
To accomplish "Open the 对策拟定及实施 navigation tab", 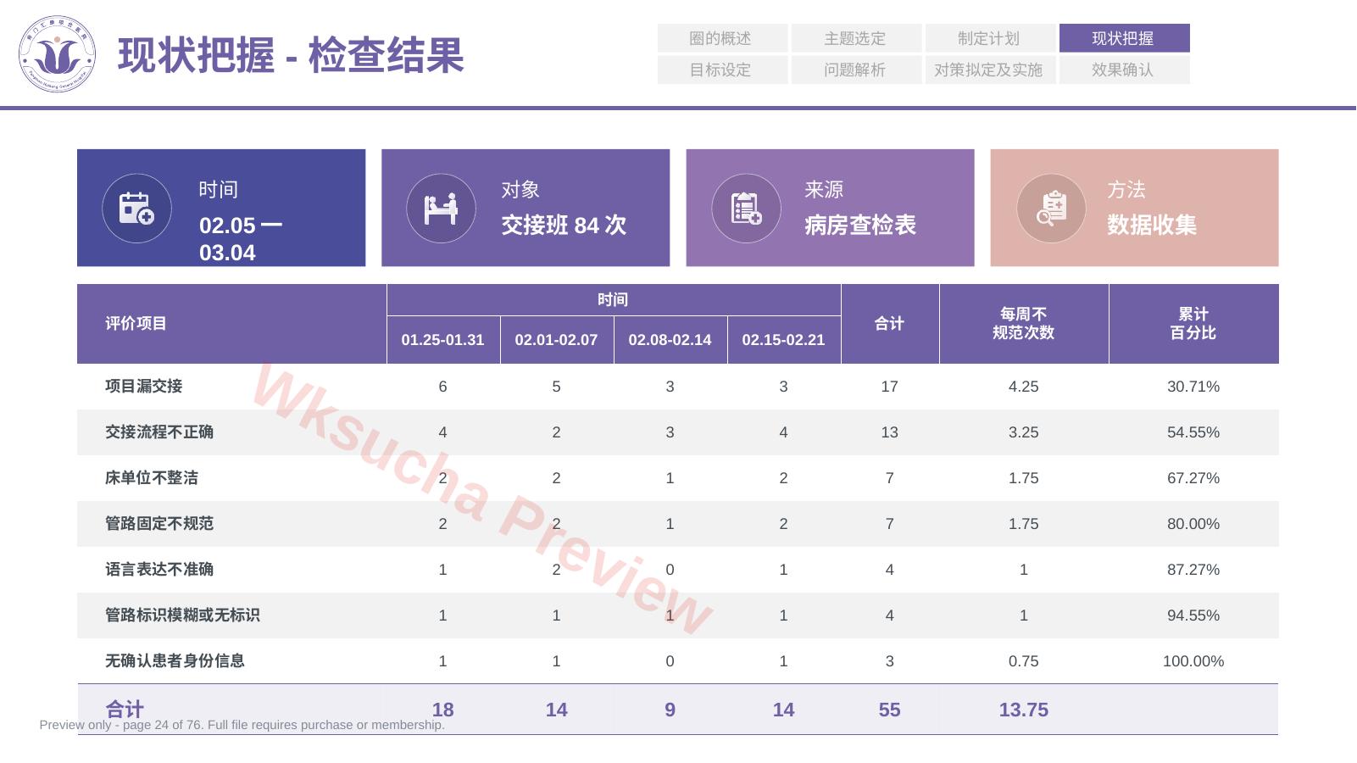I will [x=990, y=70].
